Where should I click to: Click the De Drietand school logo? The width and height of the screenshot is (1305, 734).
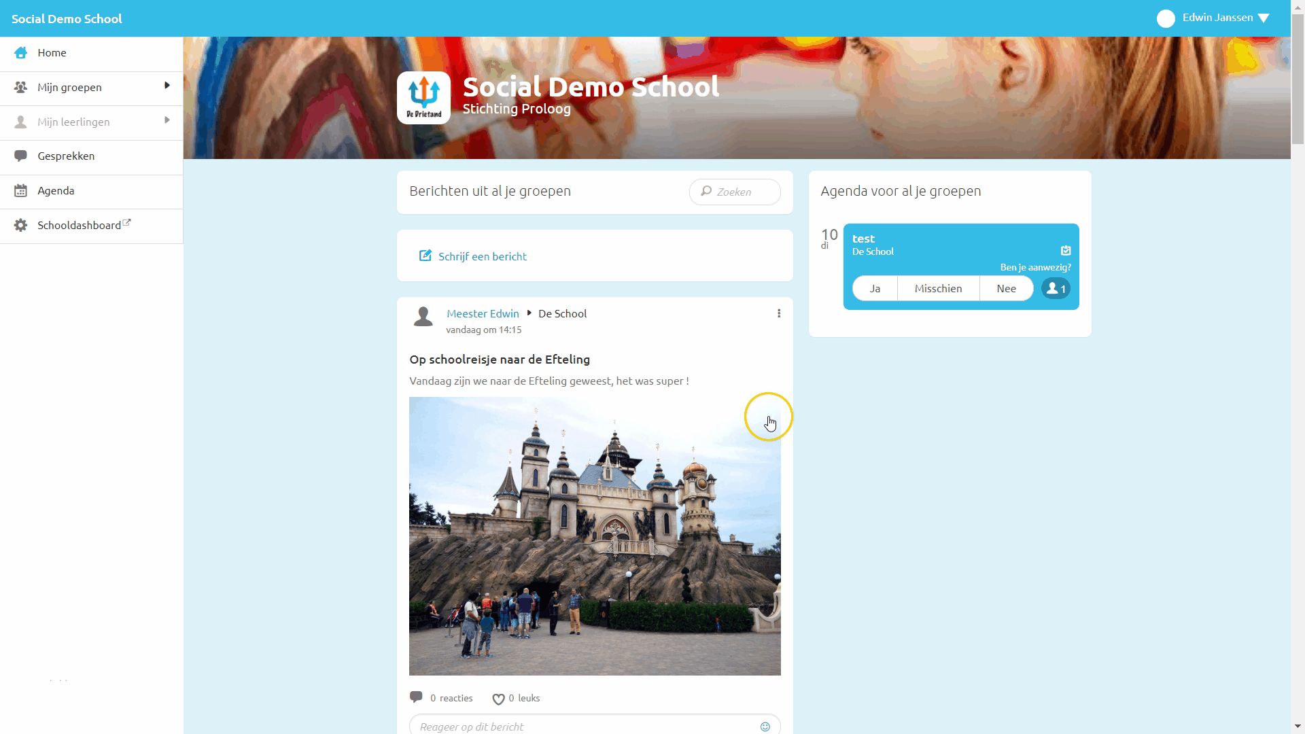coord(423,98)
